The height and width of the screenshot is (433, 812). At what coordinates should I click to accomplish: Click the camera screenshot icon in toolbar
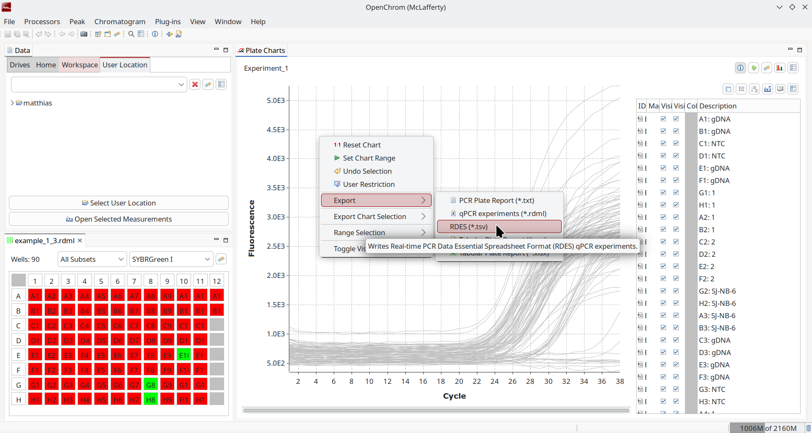coord(84,34)
